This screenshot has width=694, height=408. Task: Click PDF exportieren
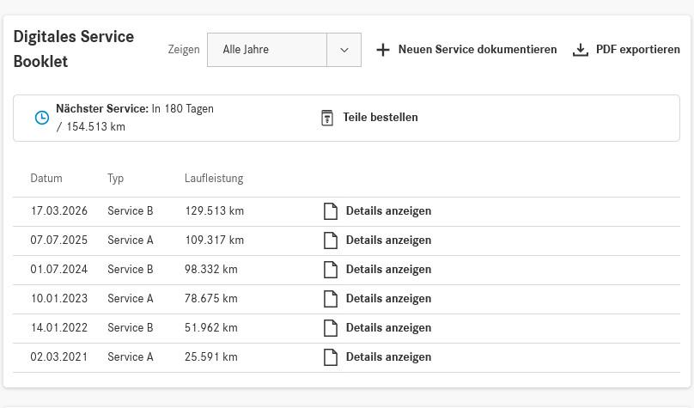pos(638,49)
